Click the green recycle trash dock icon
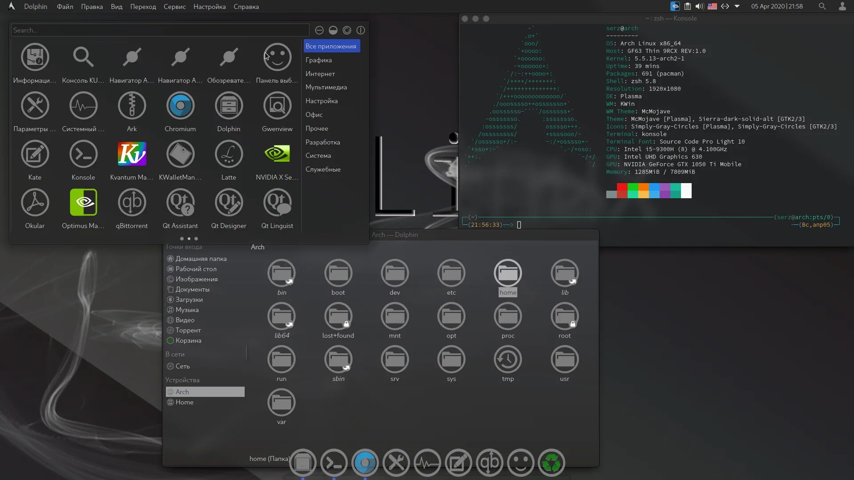This screenshot has height=480, width=854. [552, 463]
